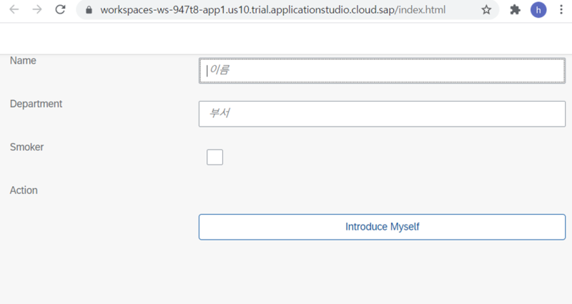Click the site security lock icon

[x=89, y=10]
